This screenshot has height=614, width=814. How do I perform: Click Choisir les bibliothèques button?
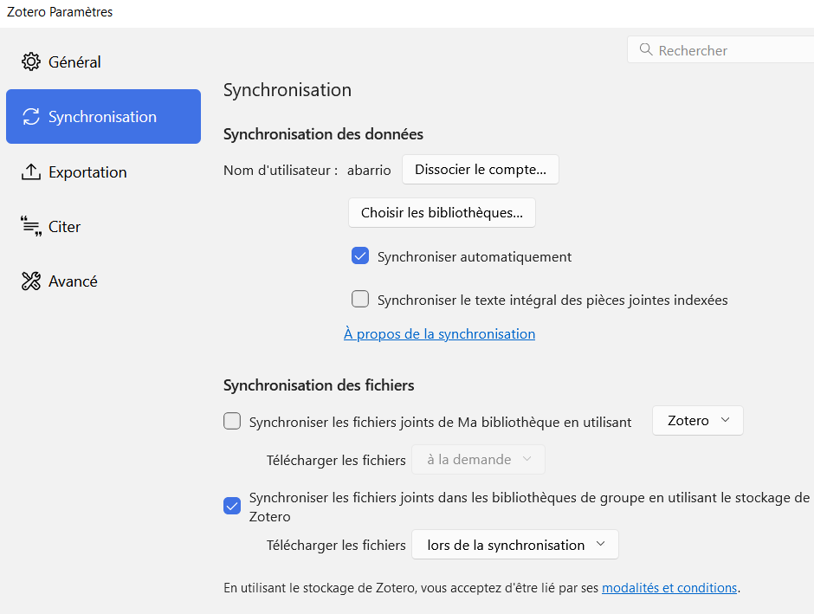point(442,212)
